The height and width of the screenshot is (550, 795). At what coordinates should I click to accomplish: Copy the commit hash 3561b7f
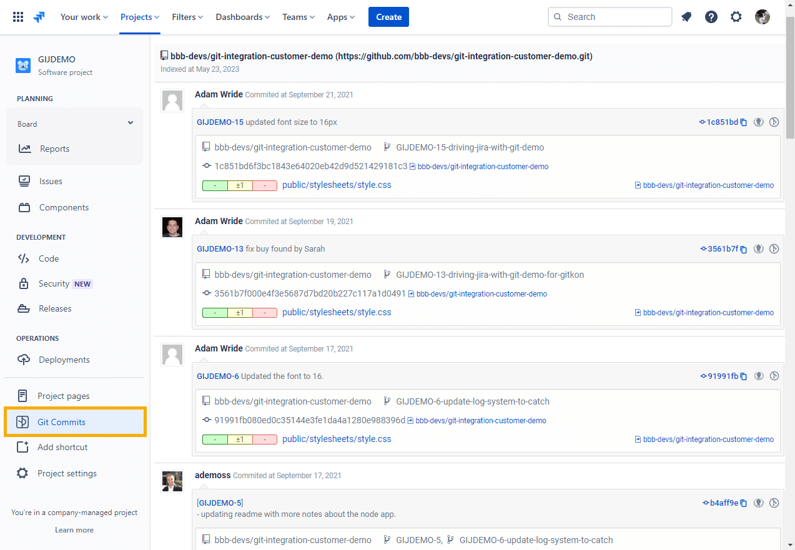coord(744,249)
